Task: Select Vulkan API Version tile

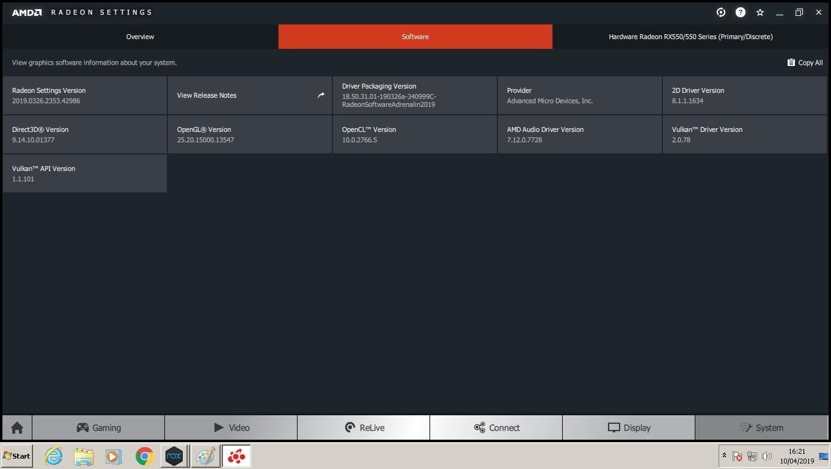Action: 85,173
